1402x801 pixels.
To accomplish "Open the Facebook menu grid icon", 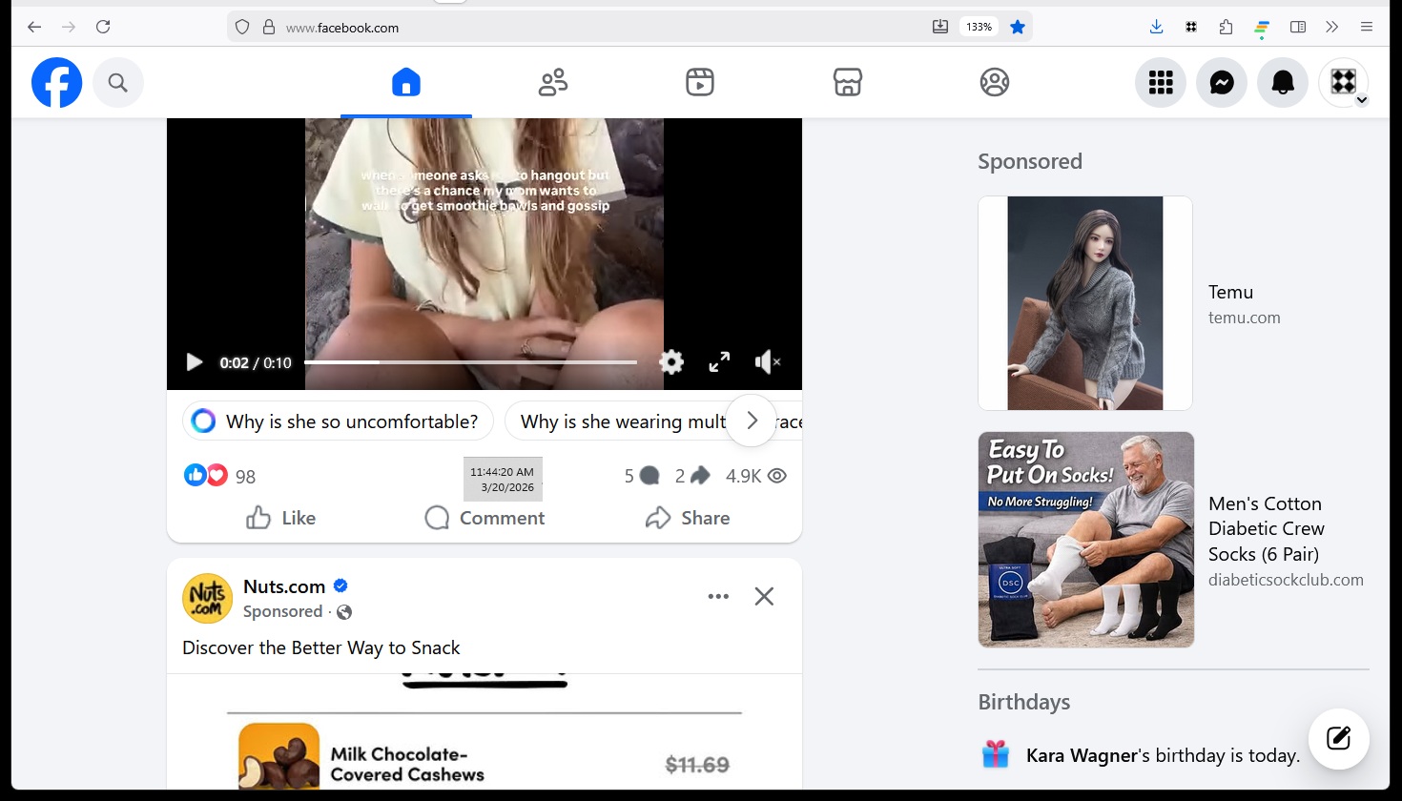I will [1160, 83].
